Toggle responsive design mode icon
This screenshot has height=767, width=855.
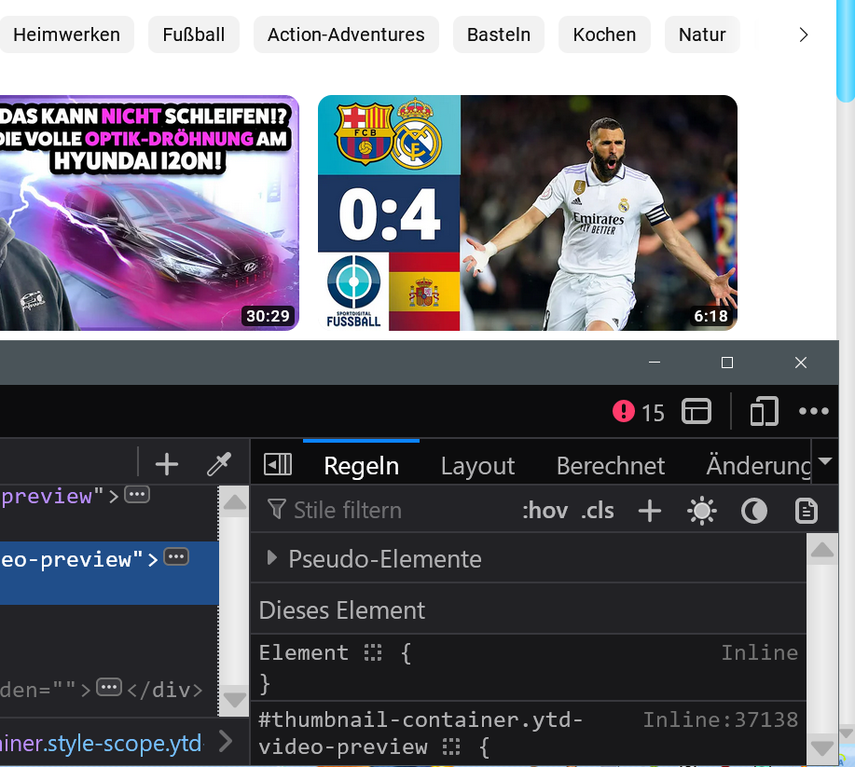tap(764, 411)
